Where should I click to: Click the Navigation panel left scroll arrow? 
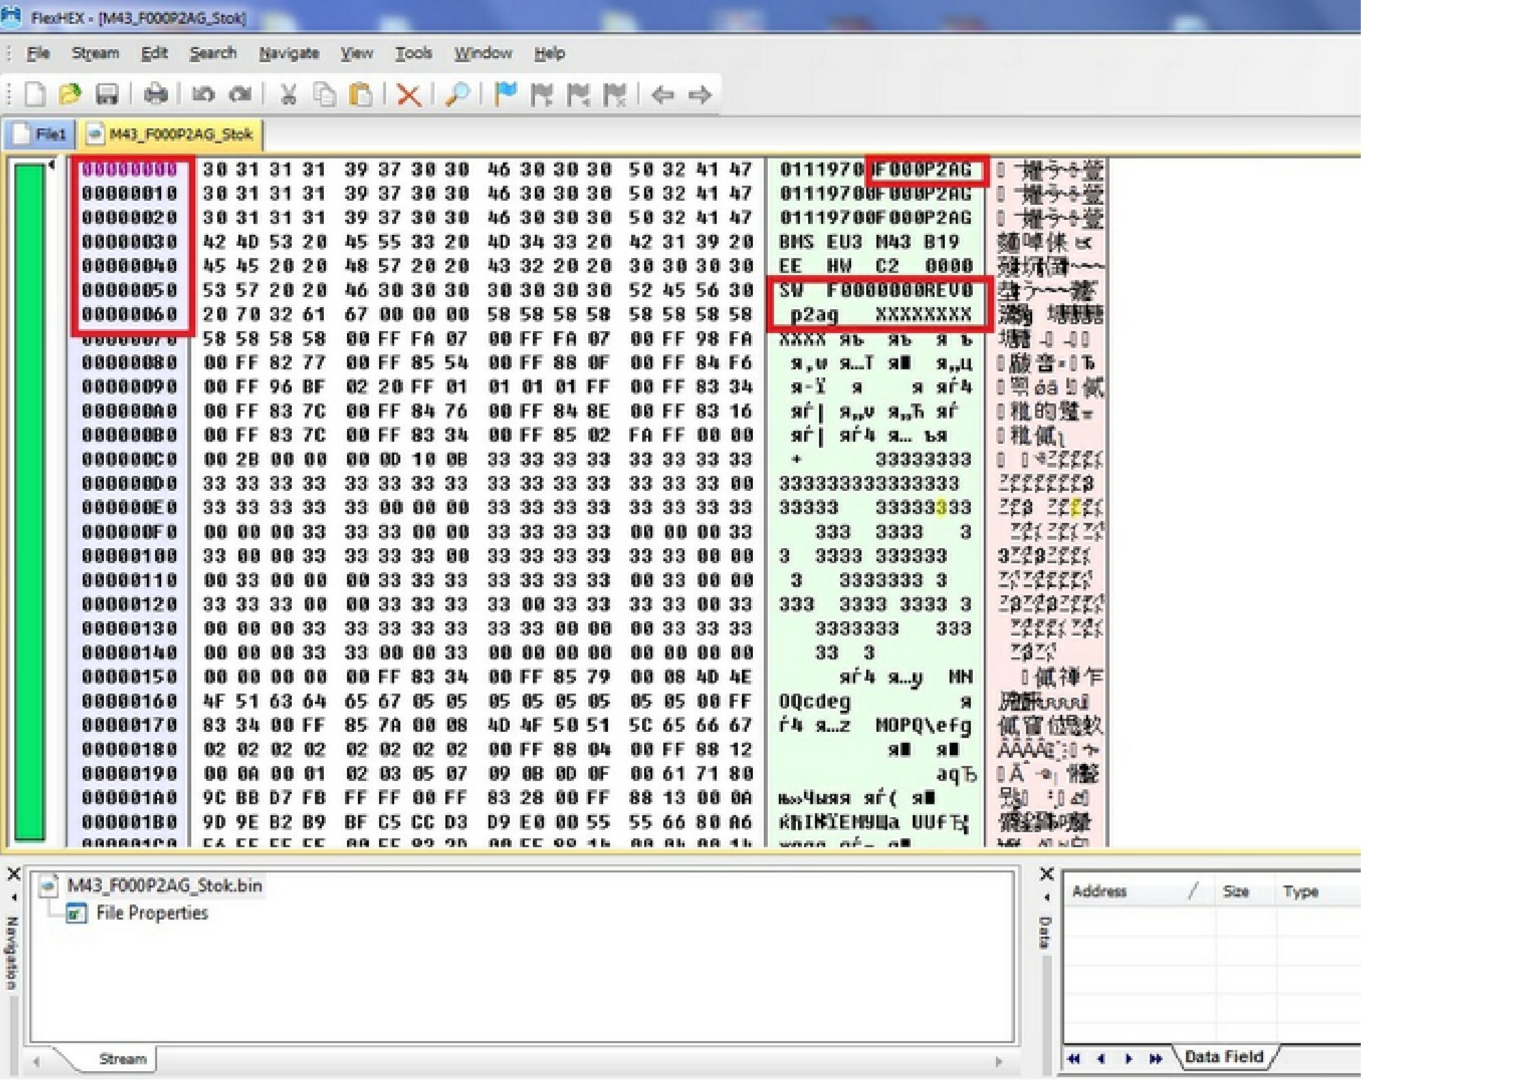pyautogui.click(x=36, y=1062)
